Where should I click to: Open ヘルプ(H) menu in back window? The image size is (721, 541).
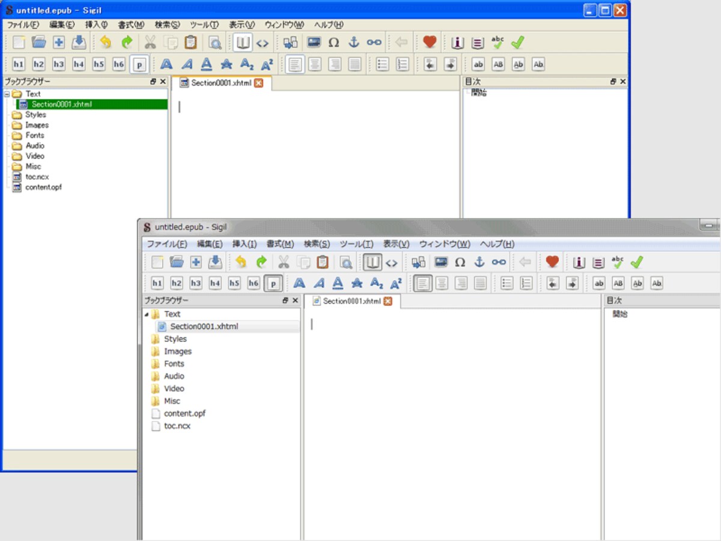pos(329,25)
